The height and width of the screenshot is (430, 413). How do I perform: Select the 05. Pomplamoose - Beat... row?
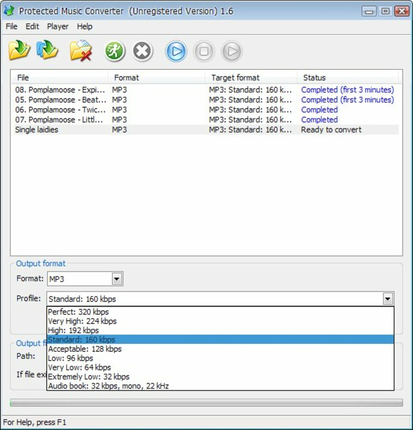coord(206,100)
